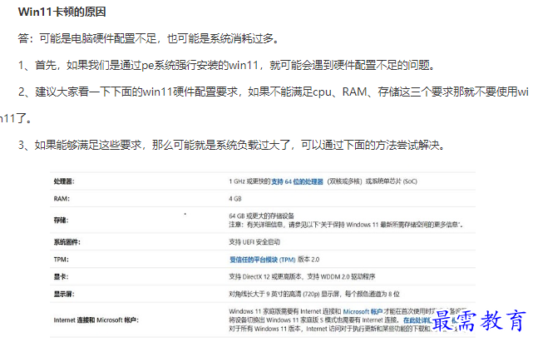The width and height of the screenshot is (533, 347).
Task: Click the 显示屏: row label
Action: [x=64, y=295]
